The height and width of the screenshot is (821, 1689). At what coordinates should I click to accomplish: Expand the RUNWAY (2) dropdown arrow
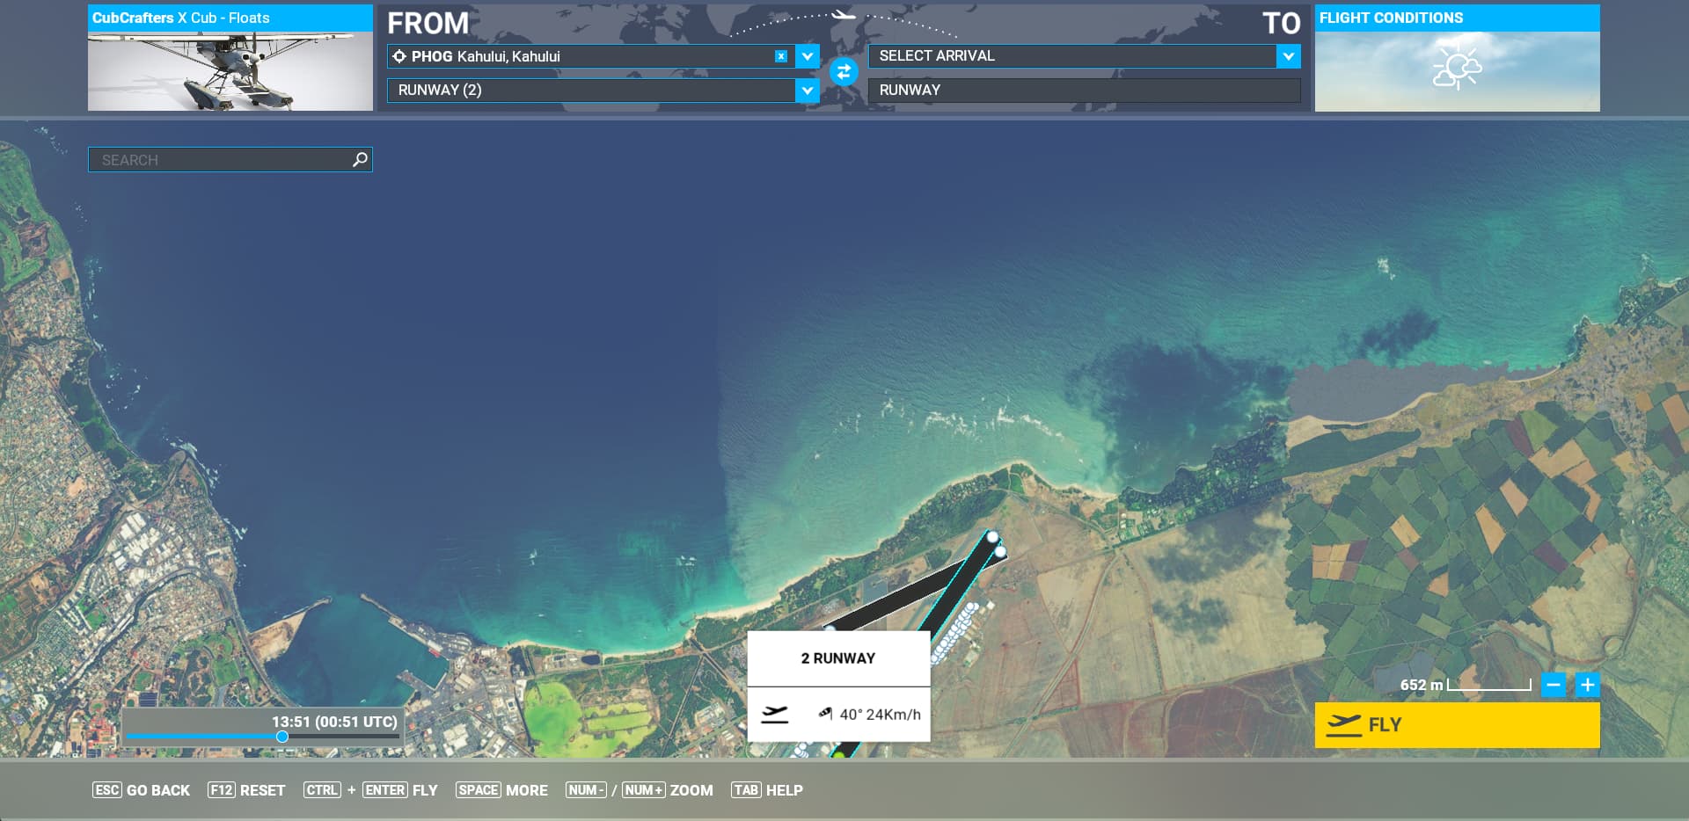(808, 90)
